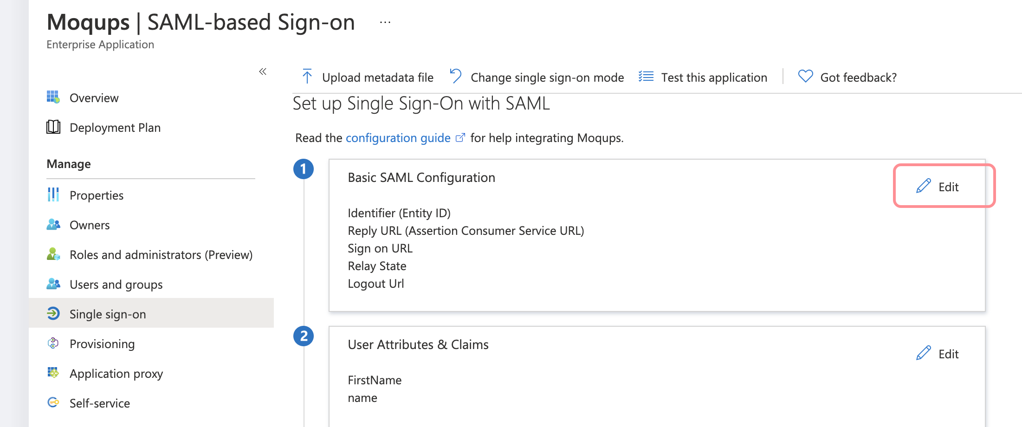Collapse the sidebar with the double chevron
This screenshot has height=427, width=1022.
point(263,71)
